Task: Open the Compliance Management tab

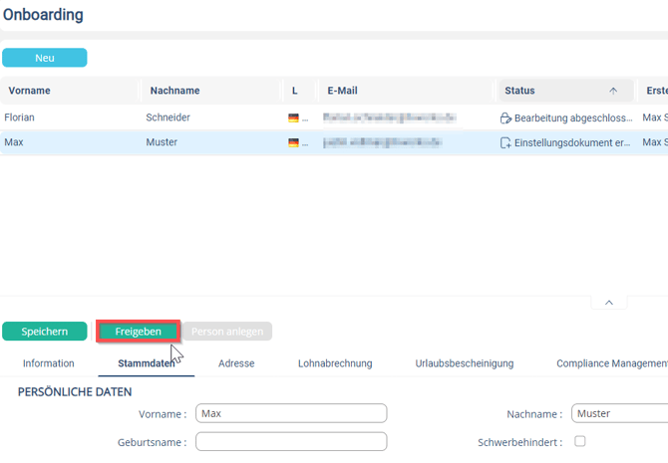Action: 610,363
